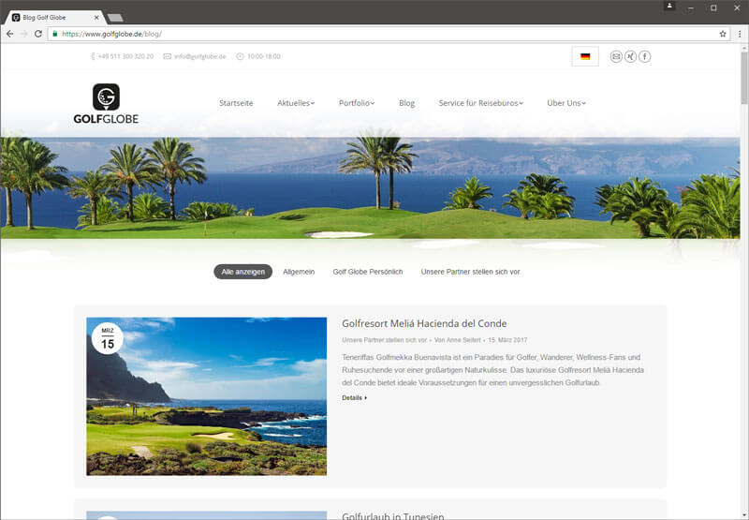The width and height of the screenshot is (749, 520).
Task: Expand the Portfolio dropdown menu
Action: click(x=357, y=103)
